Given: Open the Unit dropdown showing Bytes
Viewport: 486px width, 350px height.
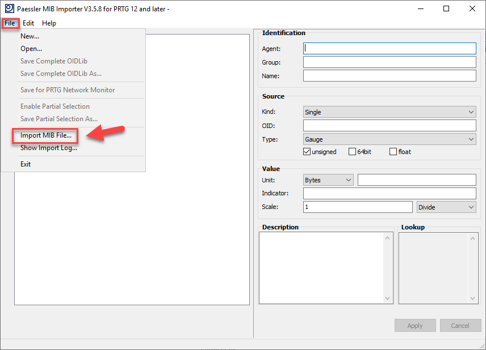Looking at the screenshot, I should click(x=348, y=180).
